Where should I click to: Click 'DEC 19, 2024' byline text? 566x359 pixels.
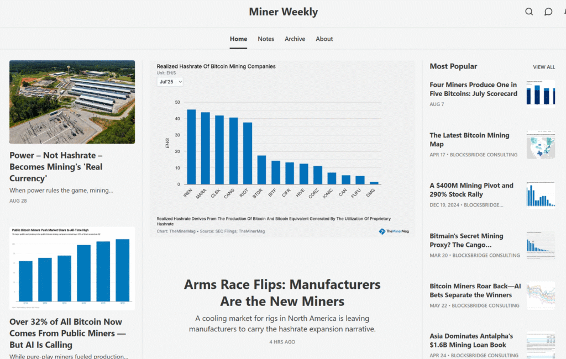[444, 205]
